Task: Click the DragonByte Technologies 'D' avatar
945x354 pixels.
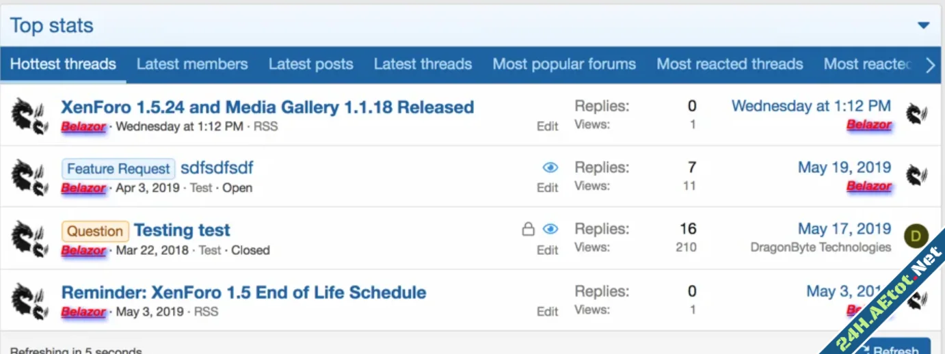Action: tap(916, 236)
